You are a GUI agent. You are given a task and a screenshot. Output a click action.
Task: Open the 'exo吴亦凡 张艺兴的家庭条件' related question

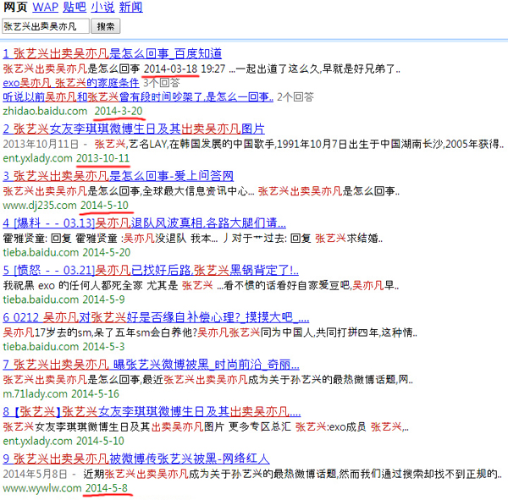(71, 83)
